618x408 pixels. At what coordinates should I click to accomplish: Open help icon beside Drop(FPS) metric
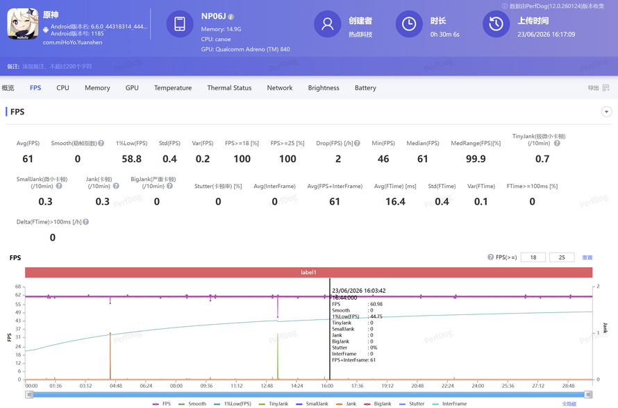pyautogui.click(x=357, y=144)
